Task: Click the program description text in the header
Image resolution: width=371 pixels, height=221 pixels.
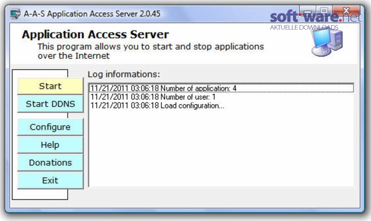Action: [x=150, y=51]
